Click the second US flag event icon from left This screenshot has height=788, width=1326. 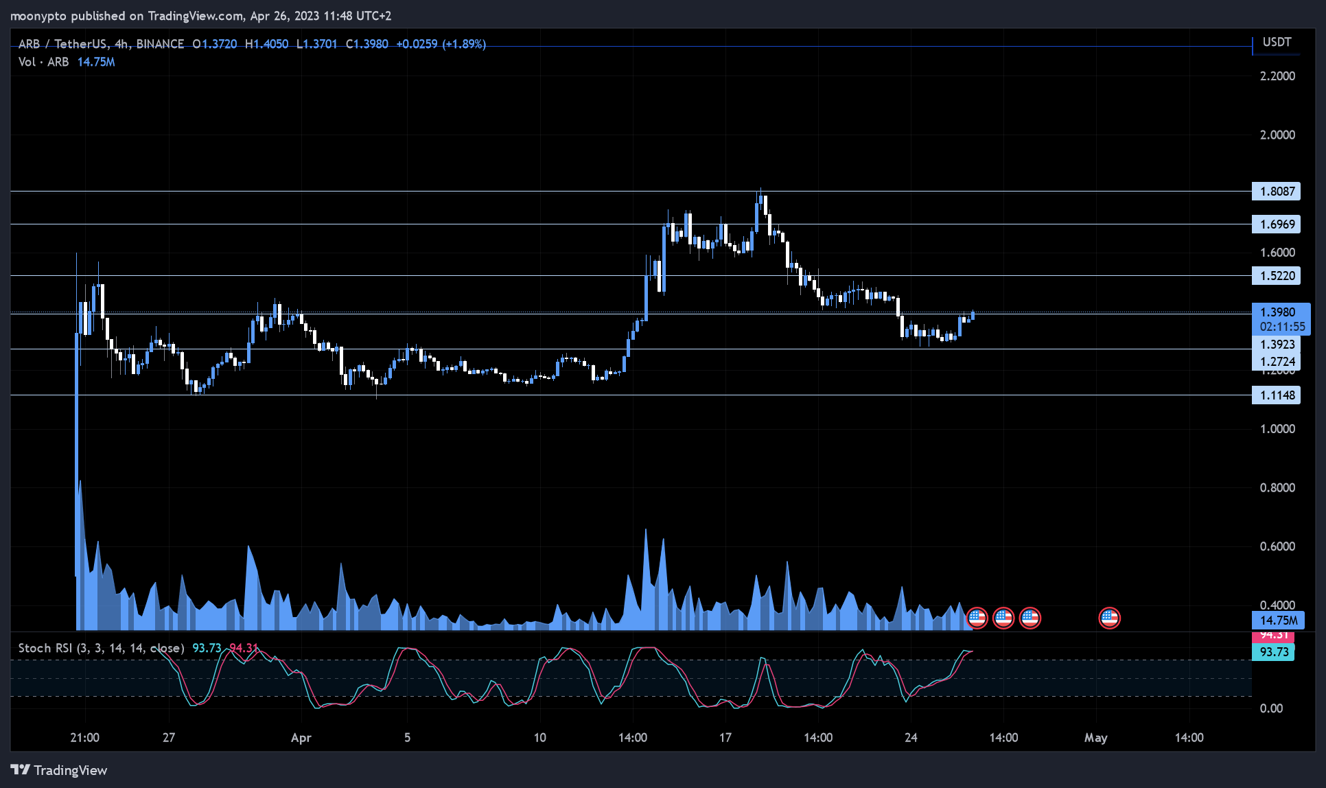(x=1003, y=618)
